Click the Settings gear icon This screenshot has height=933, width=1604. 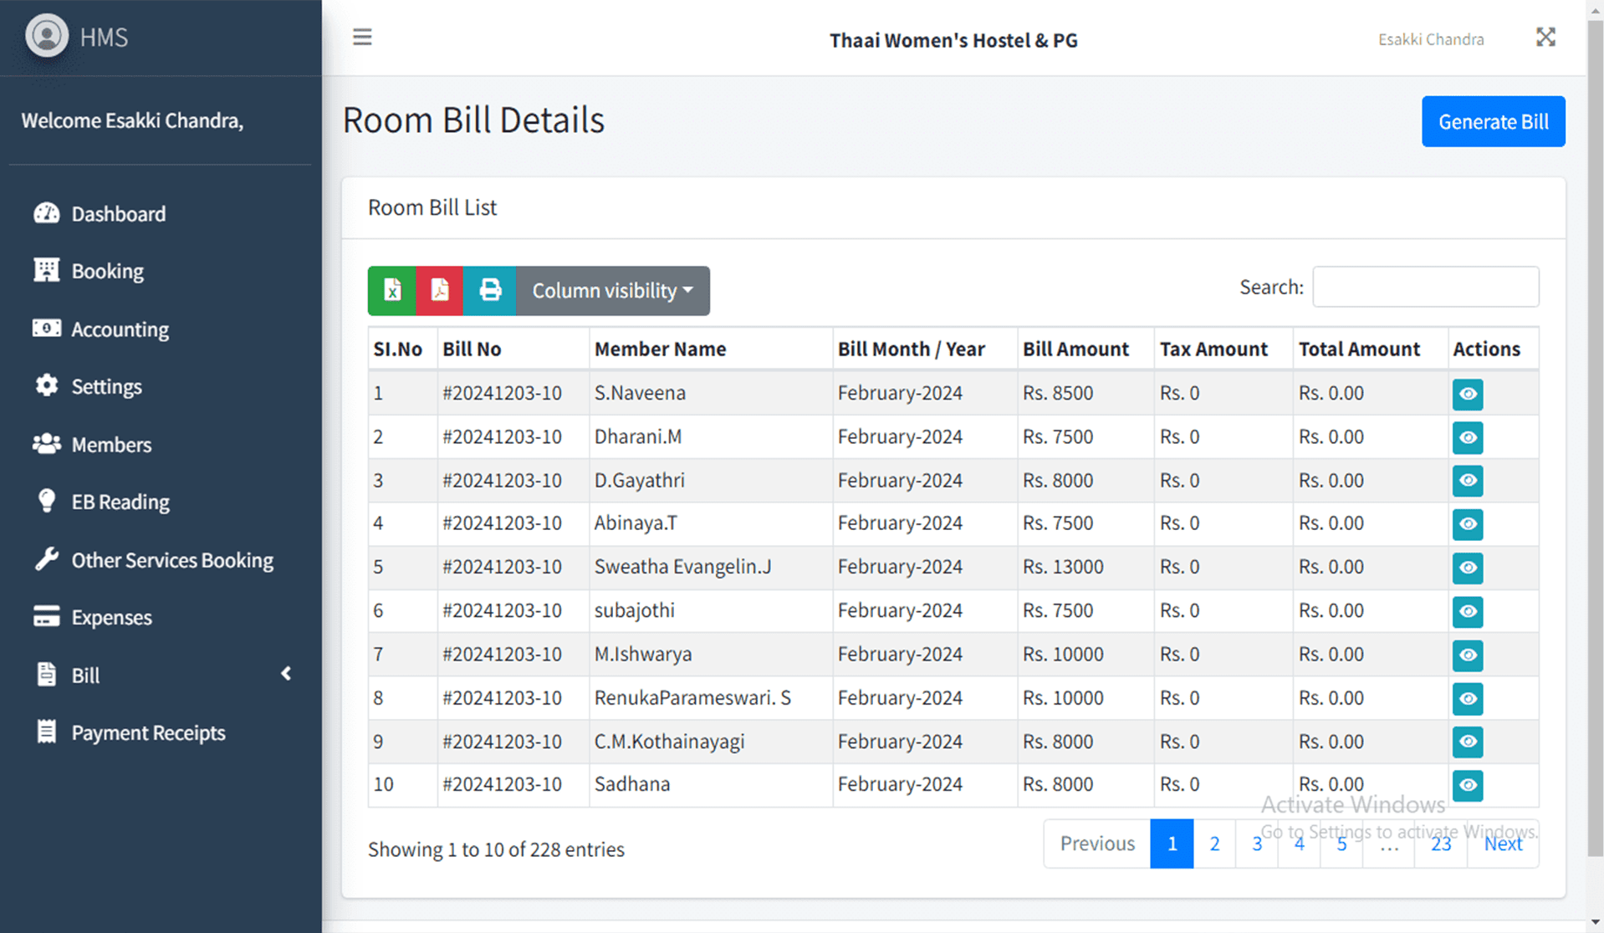(x=47, y=385)
